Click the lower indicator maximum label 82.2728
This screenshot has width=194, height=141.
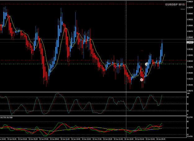click(x=190, y=117)
